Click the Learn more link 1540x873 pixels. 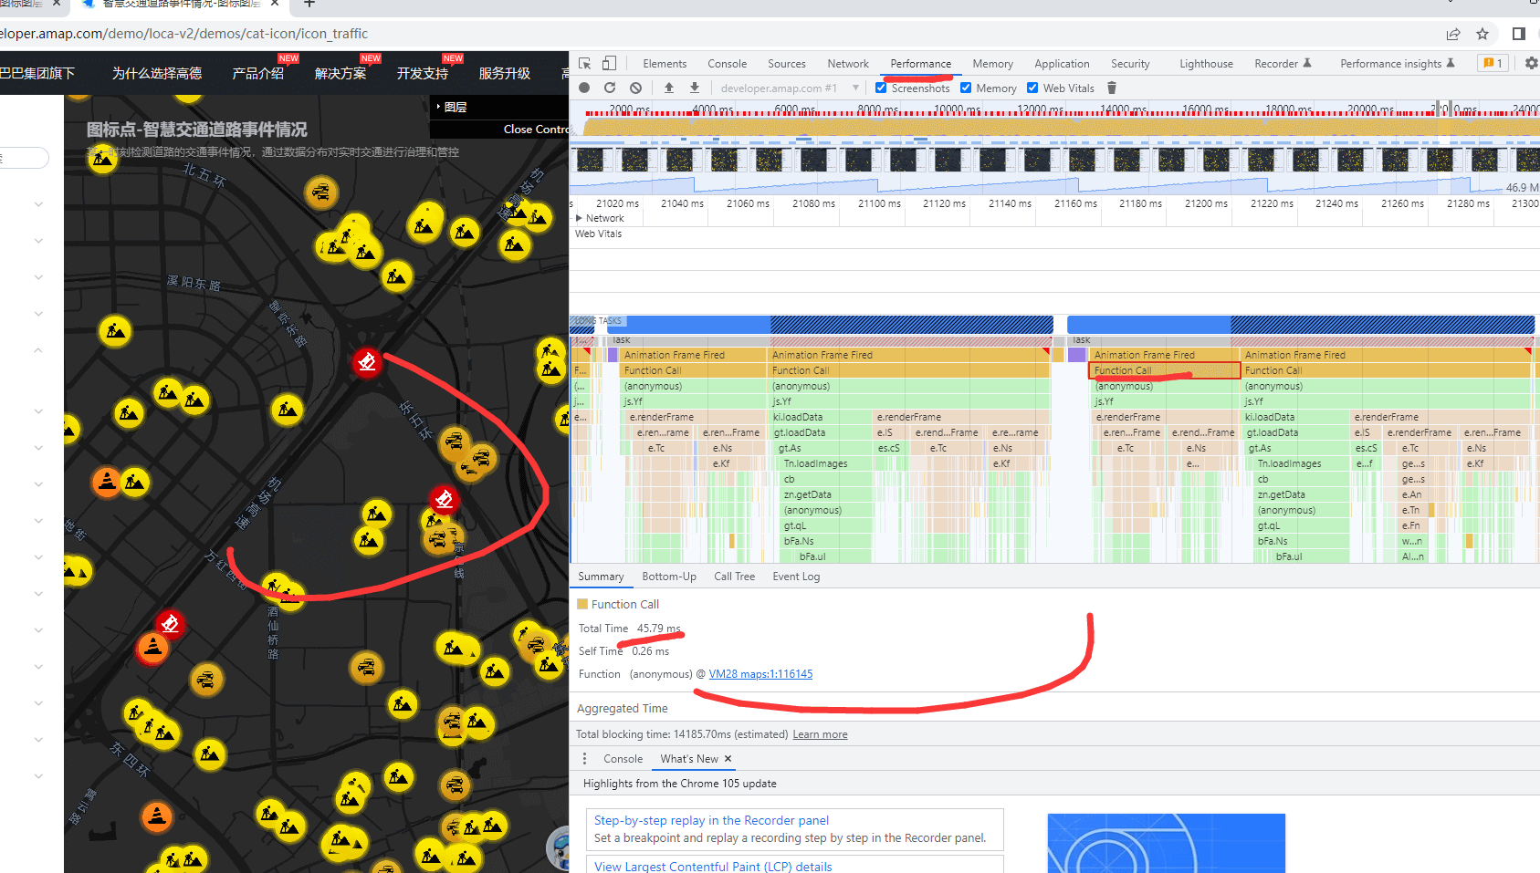820,734
